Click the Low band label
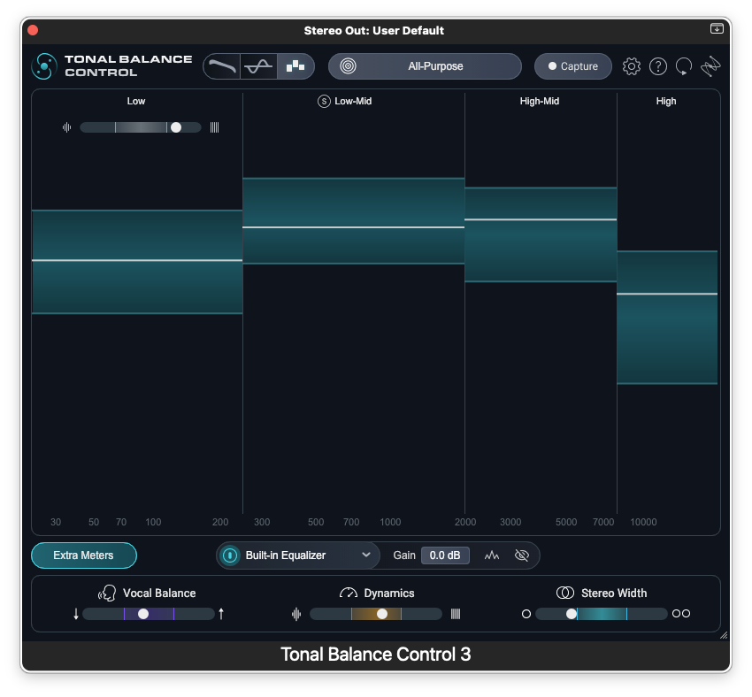 click(x=135, y=101)
